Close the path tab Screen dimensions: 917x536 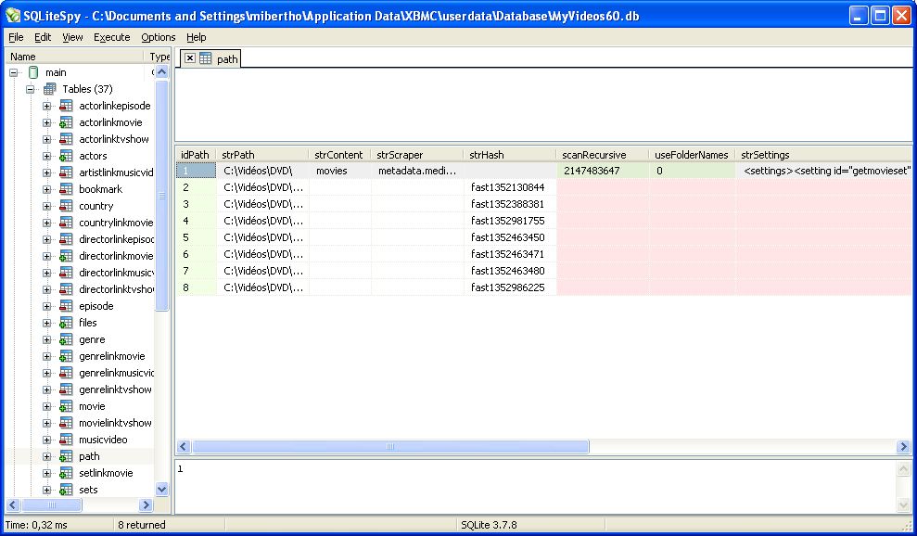(189, 57)
